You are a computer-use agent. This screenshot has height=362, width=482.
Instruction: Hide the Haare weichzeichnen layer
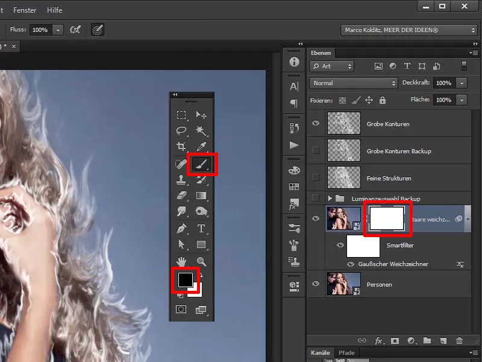point(316,218)
